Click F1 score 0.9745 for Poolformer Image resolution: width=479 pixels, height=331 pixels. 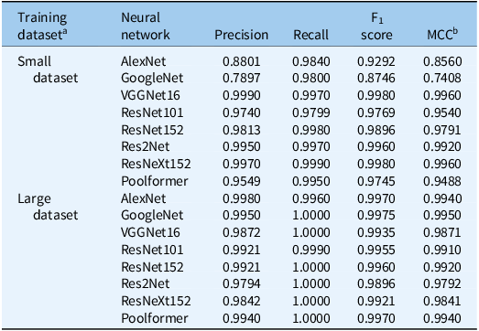click(376, 182)
